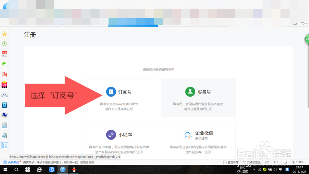Open the games controller sidebar icon

coord(4,95)
